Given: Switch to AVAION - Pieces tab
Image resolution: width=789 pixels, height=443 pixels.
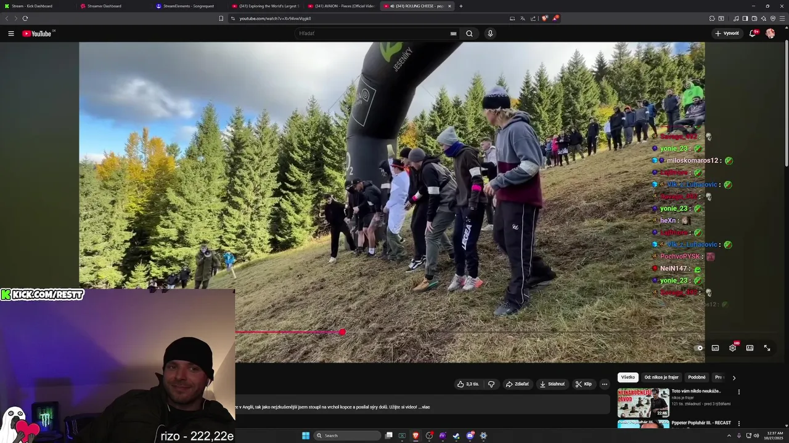Looking at the screenshot, I should [341, 6].
